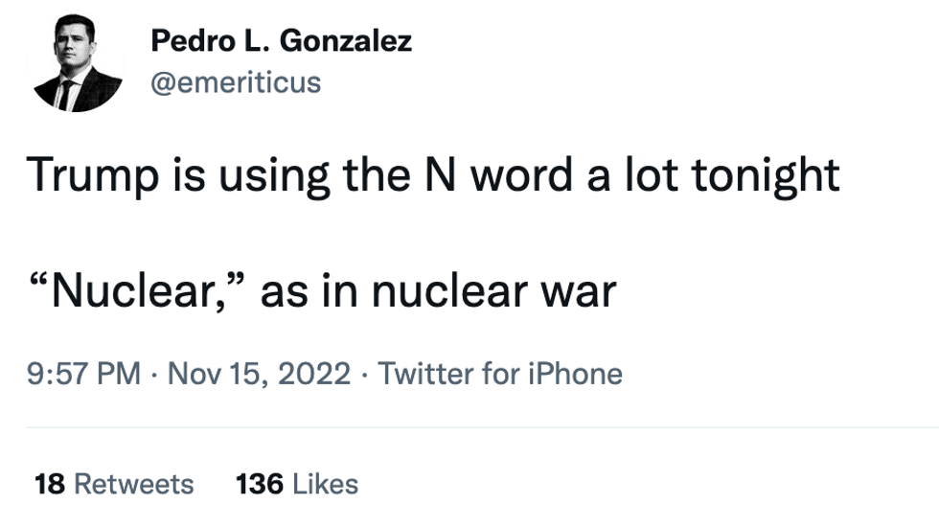Click the number 136 like count
Screen dimensions: 939x527
tap(259, 484)
